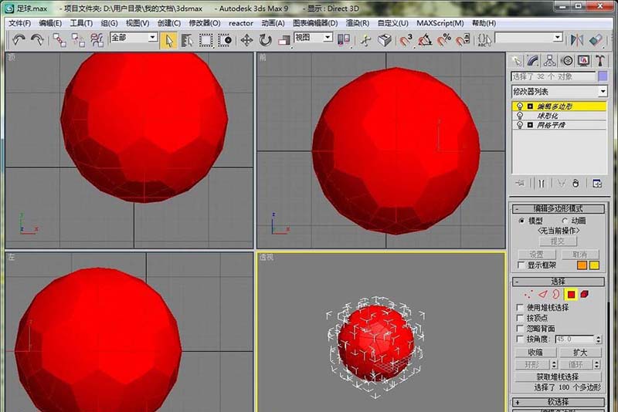
Task: Click the Use Pivot Point Center icon
Action: (343, 40)
